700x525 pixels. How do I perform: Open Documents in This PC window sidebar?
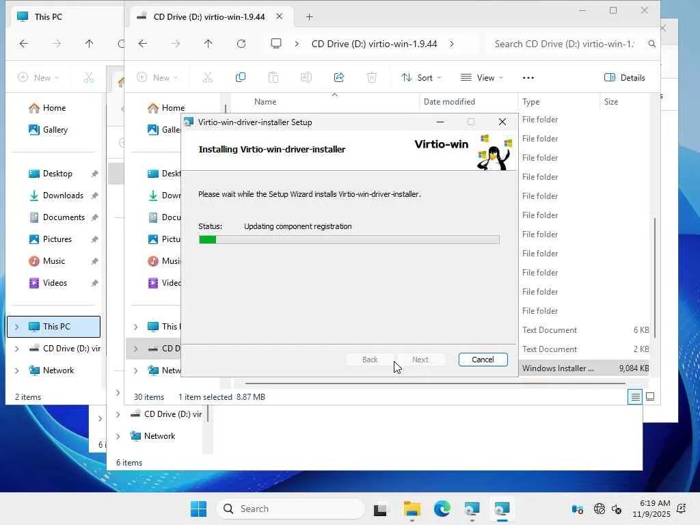click(64, 217)
